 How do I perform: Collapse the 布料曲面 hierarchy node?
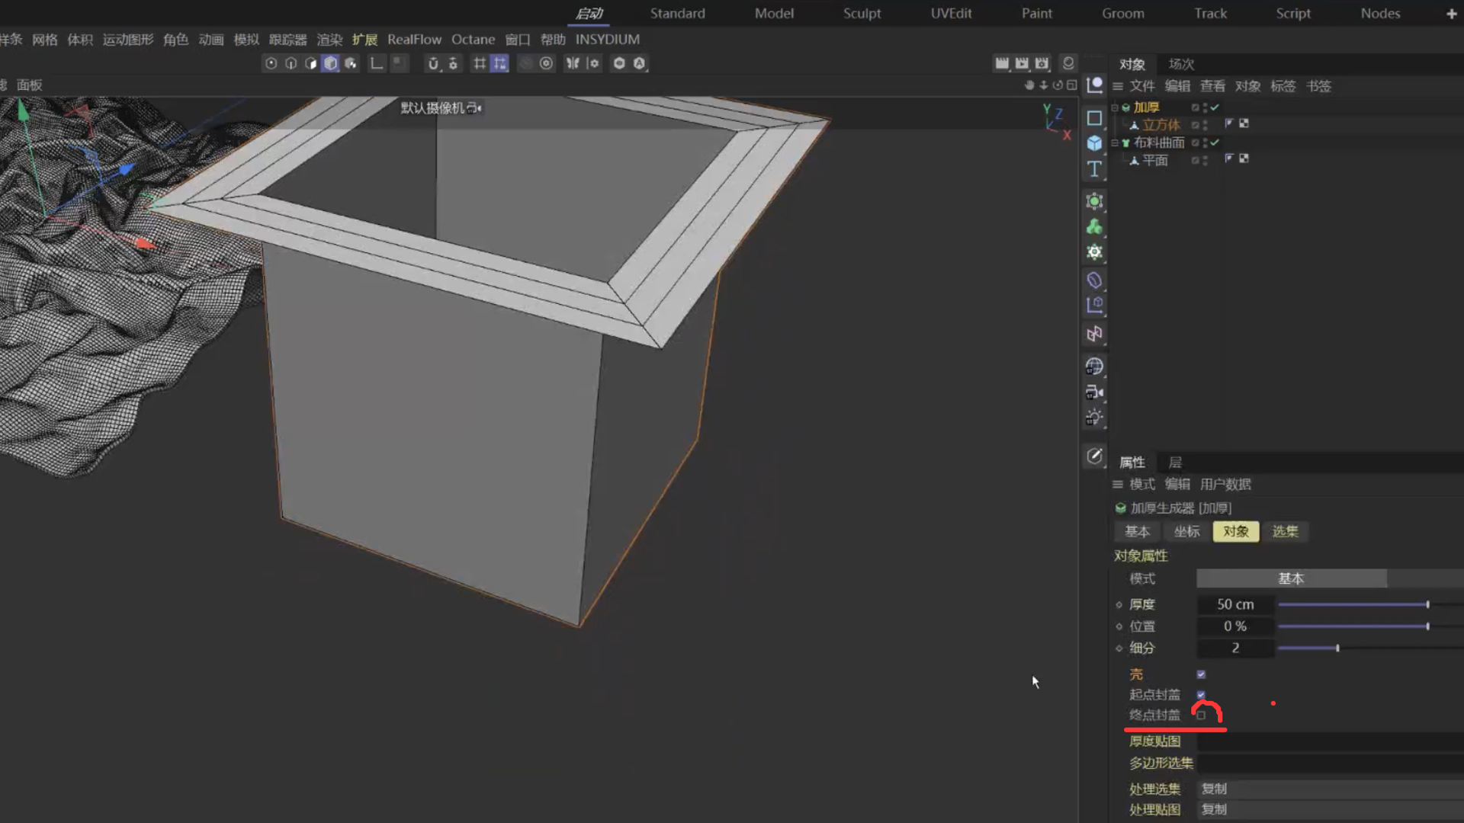point(1115,143)
